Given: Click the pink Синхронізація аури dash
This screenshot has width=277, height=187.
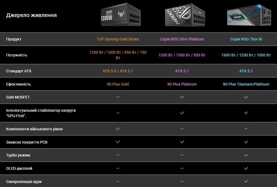Looking at the screenshot, I should click(182, 182).
